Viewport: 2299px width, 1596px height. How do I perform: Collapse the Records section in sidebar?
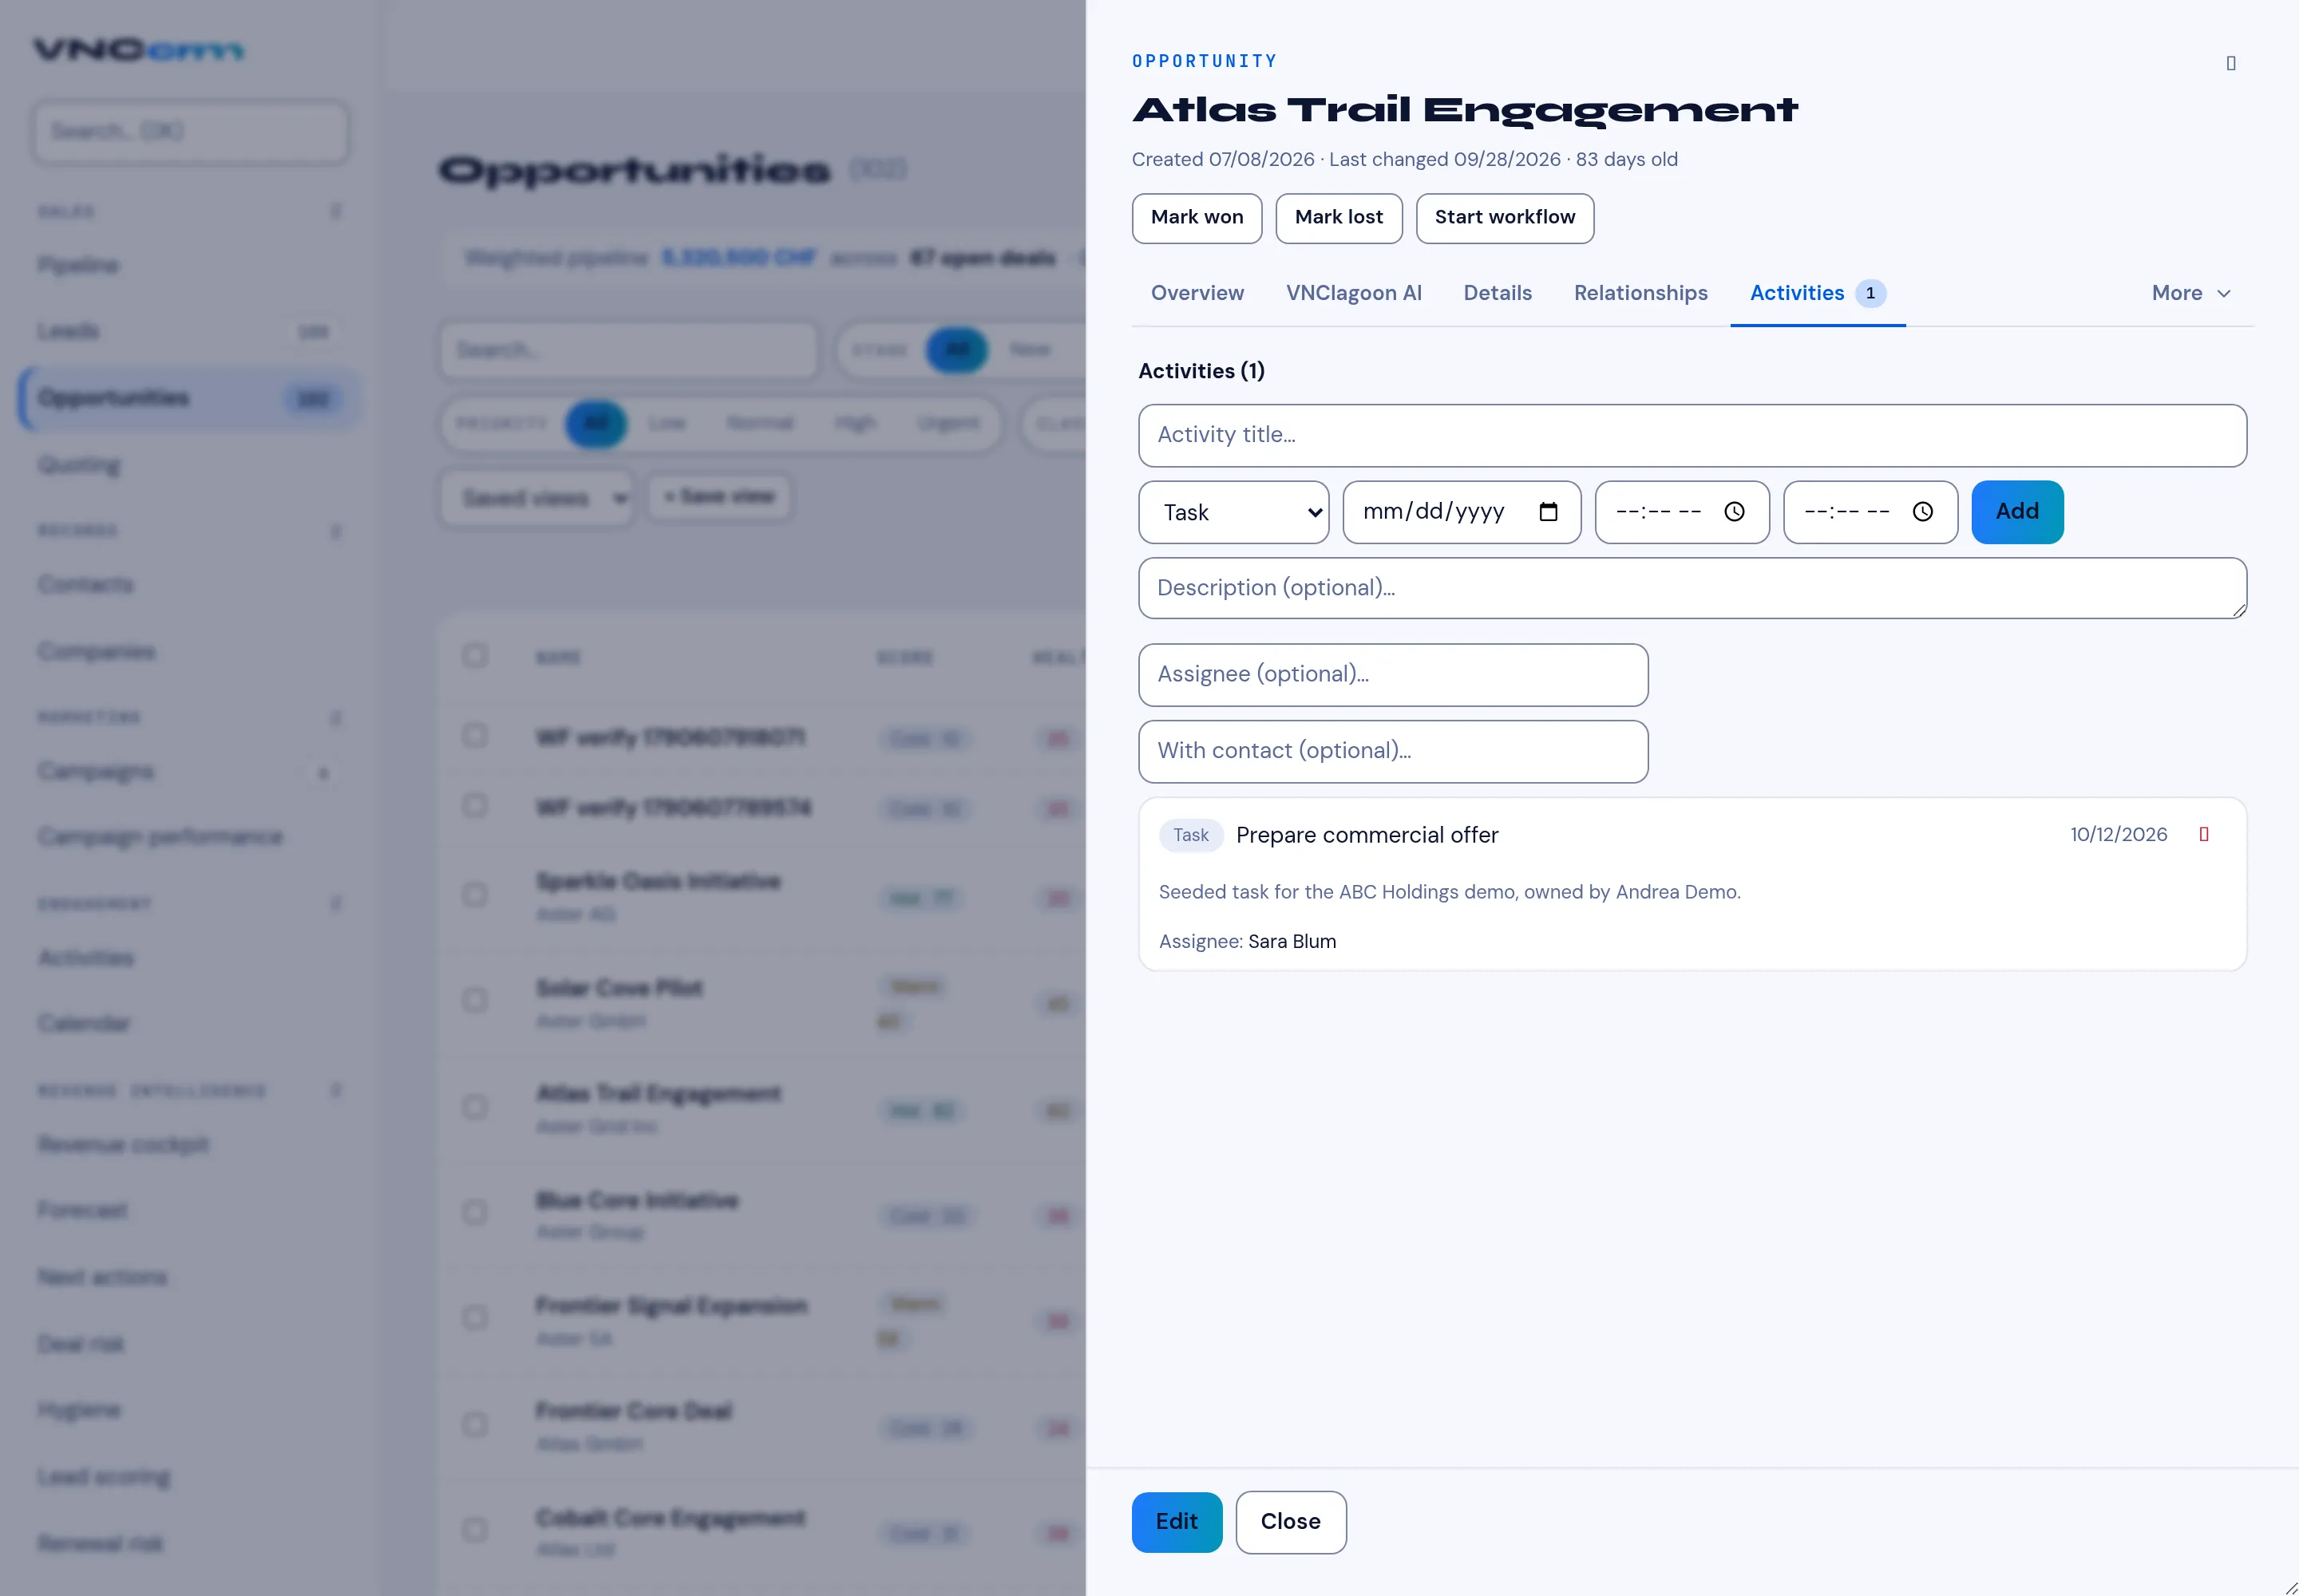pos(336,531)
